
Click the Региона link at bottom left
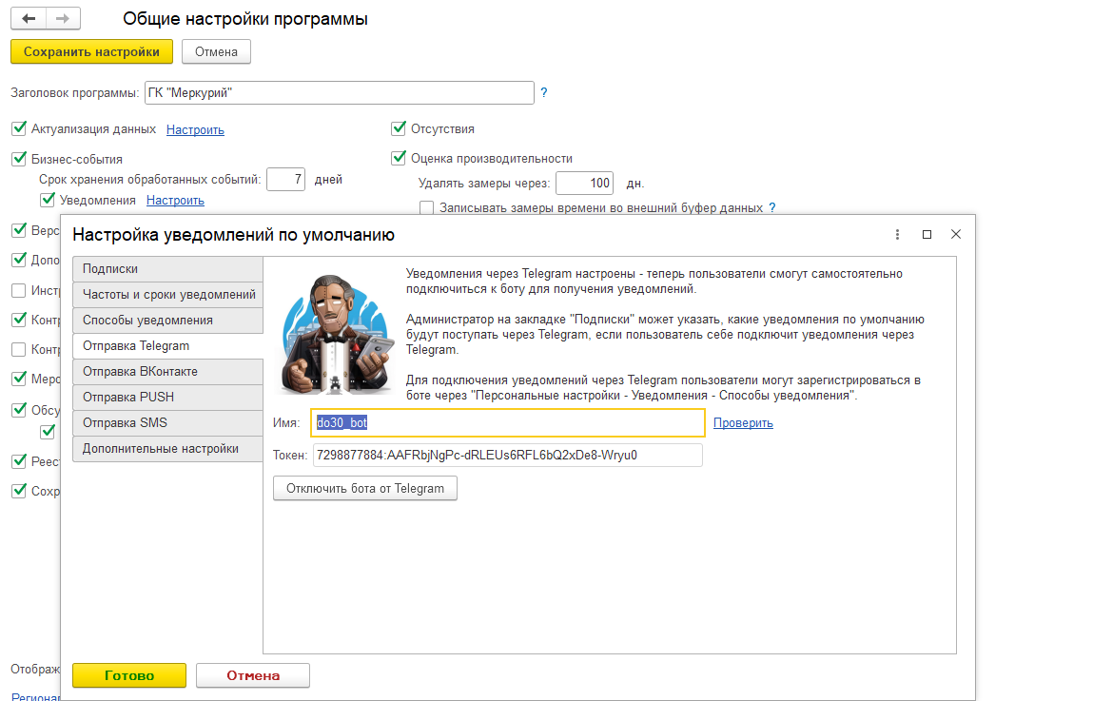point(35,696)
